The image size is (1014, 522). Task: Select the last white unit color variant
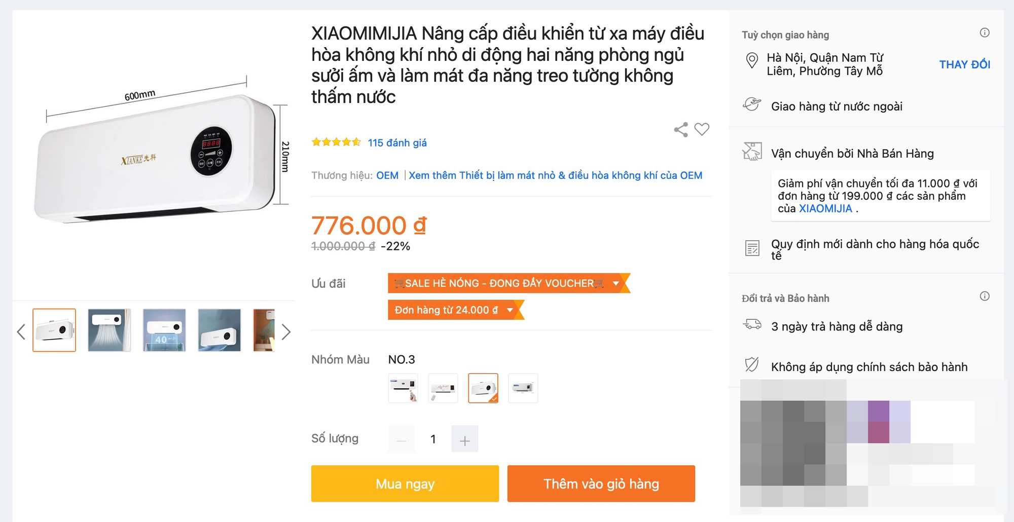[x=523, y=388]
